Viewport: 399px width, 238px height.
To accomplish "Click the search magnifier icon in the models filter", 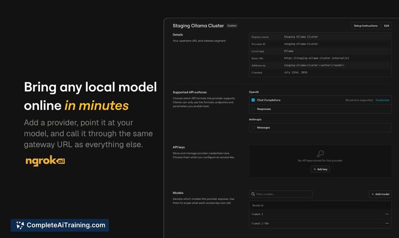I will (253, 194).
